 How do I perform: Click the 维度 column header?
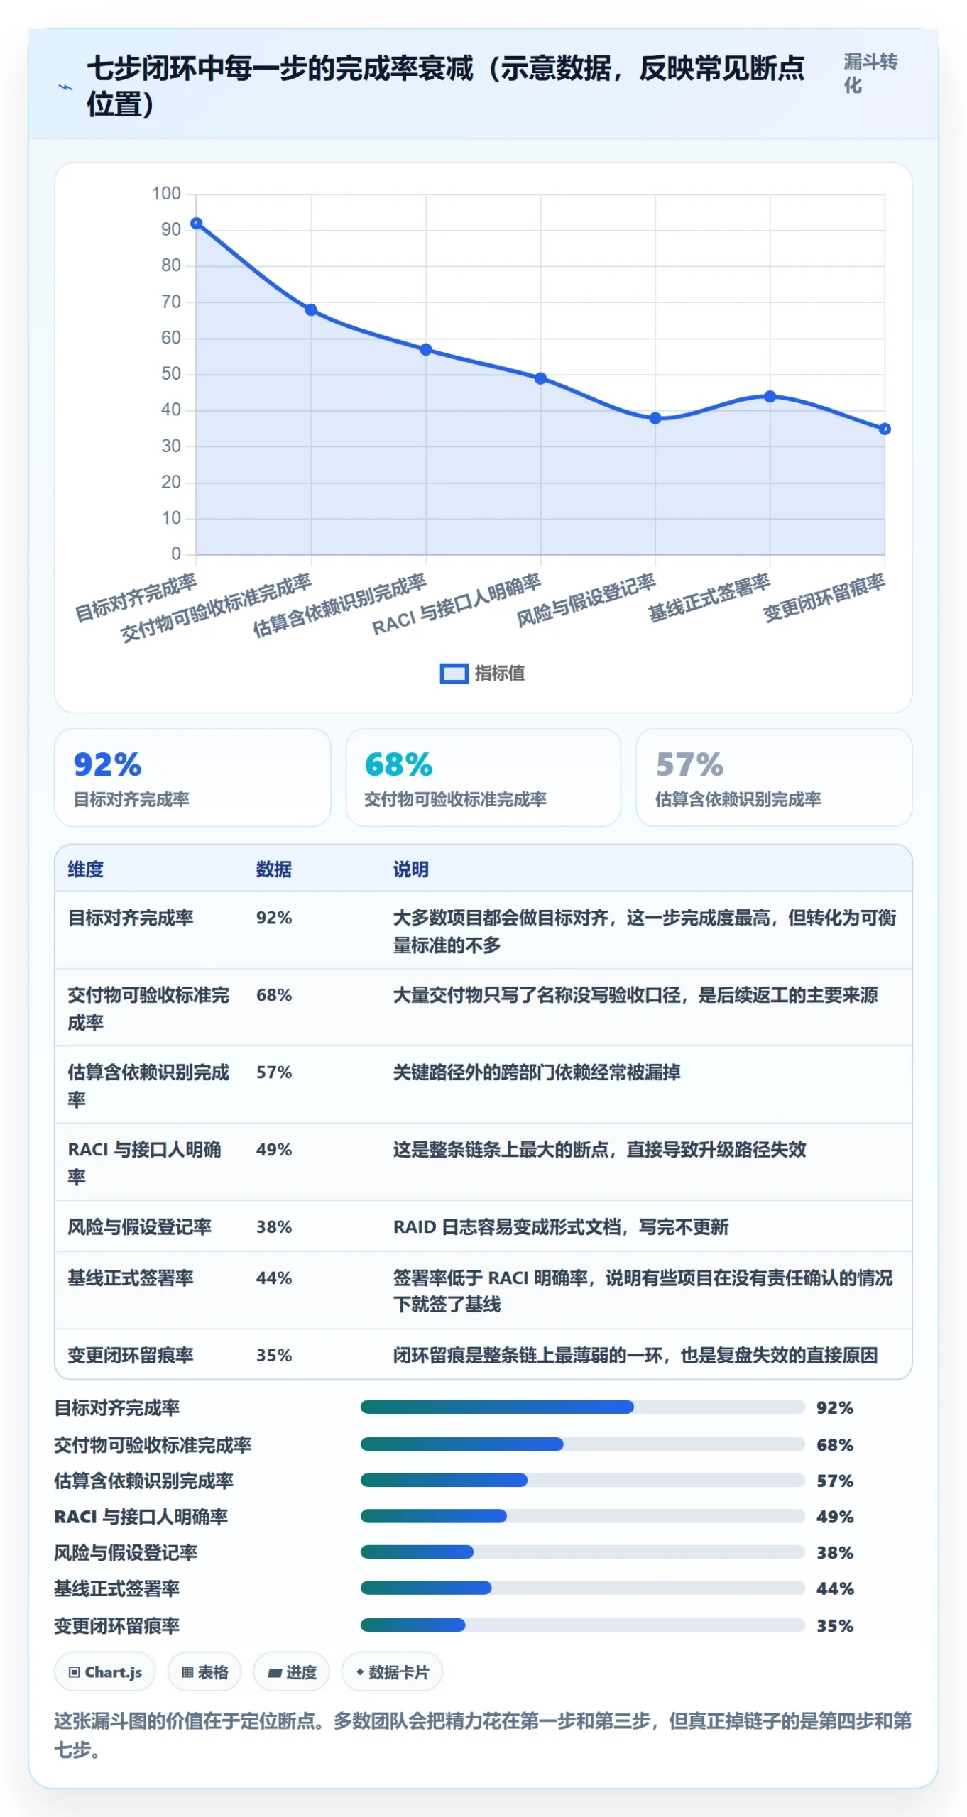(86, 869)
